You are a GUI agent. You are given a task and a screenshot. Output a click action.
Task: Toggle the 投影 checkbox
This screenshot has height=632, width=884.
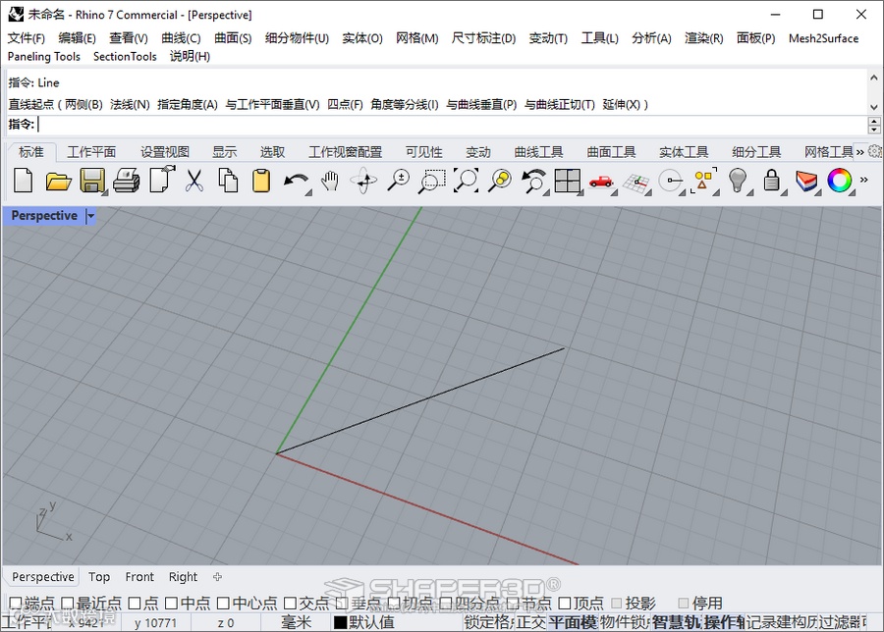click(617, 604)
